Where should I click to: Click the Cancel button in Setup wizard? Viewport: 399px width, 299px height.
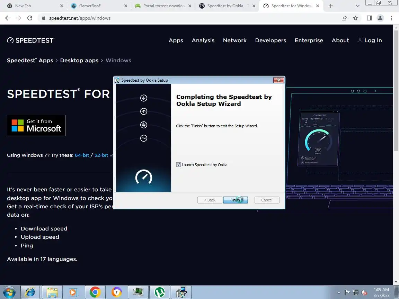coord(267,200)
